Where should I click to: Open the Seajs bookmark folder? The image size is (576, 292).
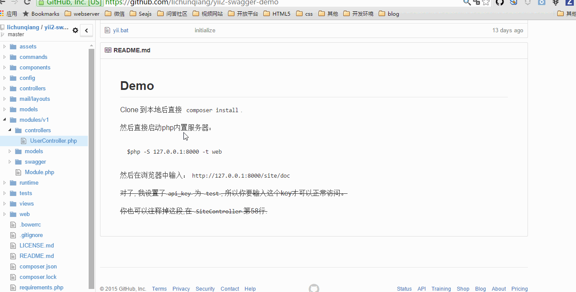click(x=141, y=14)
